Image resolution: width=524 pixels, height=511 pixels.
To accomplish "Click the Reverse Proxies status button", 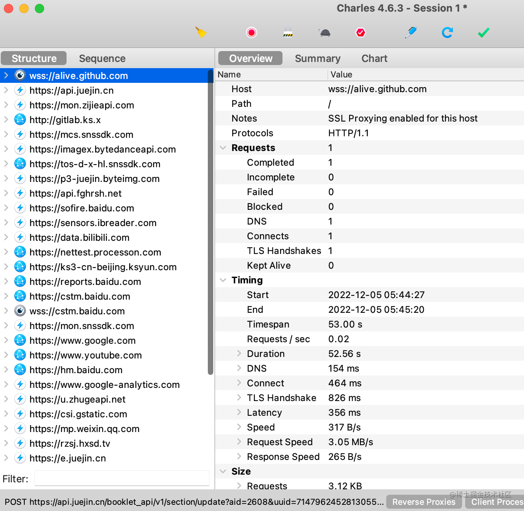I will 424,502.
